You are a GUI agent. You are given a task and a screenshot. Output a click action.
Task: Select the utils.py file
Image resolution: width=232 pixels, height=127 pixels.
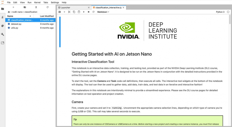[x=30, y=28]
